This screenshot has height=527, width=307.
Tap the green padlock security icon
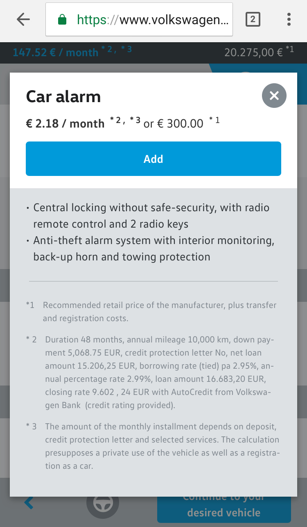(x=62, y=20)
